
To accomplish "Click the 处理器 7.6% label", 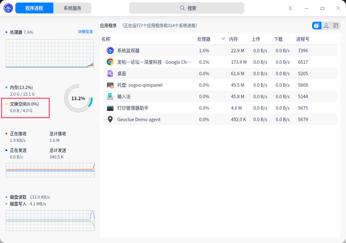I will [21, 32].
